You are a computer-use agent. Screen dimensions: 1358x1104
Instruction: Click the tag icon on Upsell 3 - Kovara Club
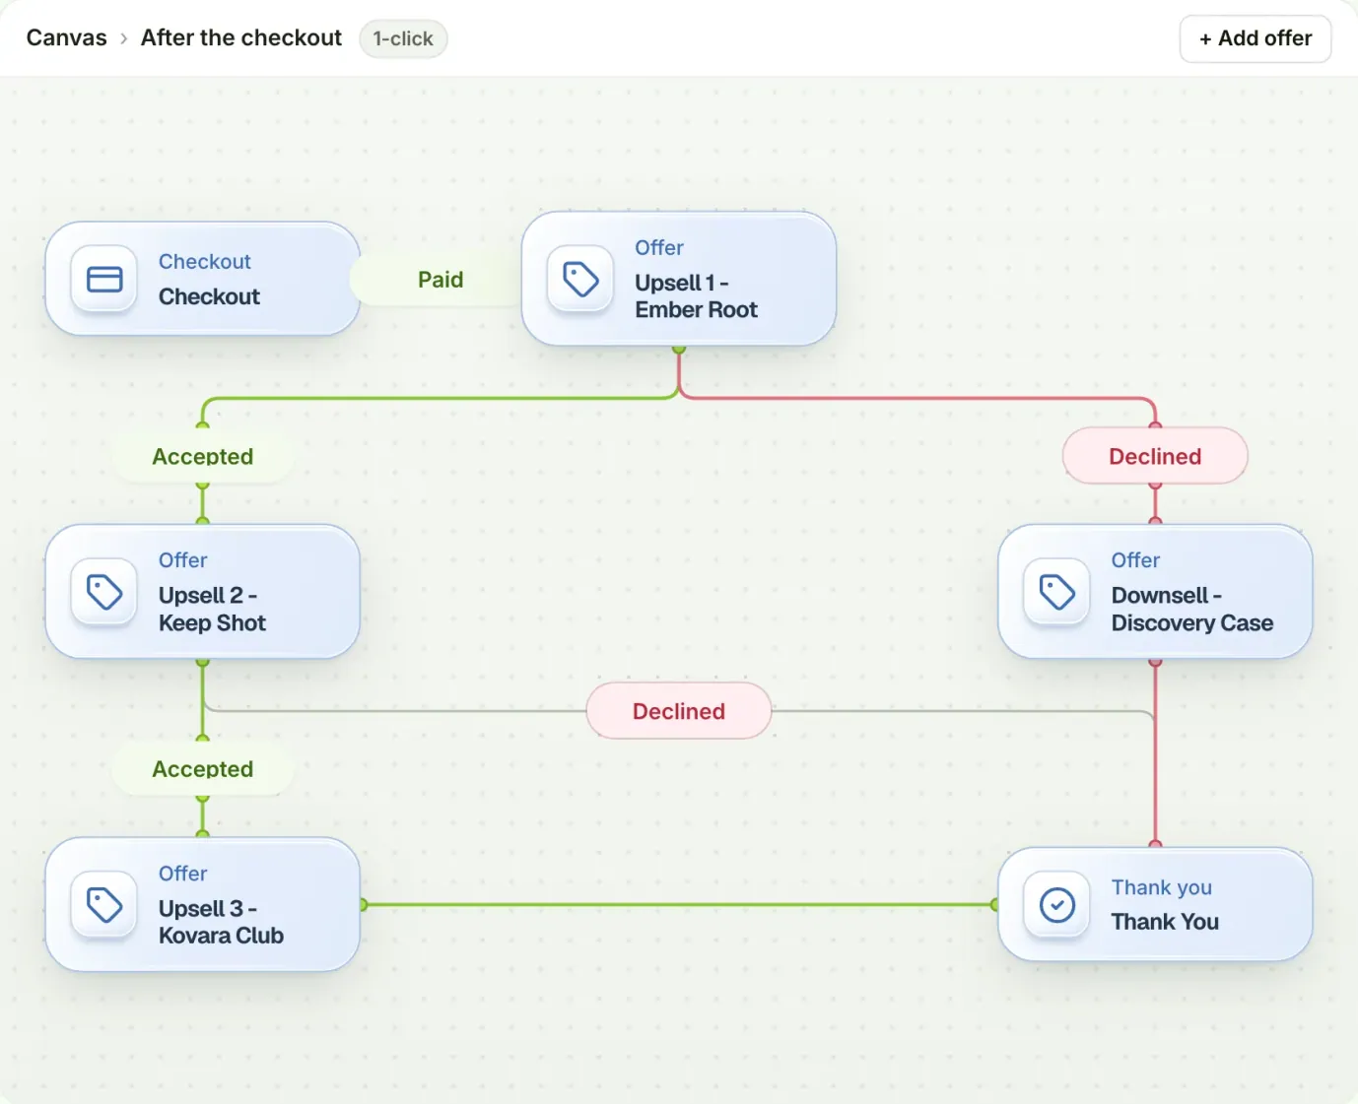(104, 904)
